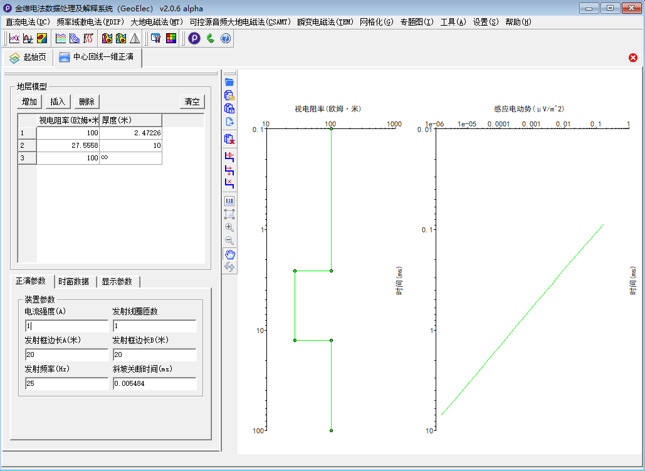Click the 发射频率(Hz) input field
This screenshot has width=645, height=471.
point(66,383)
